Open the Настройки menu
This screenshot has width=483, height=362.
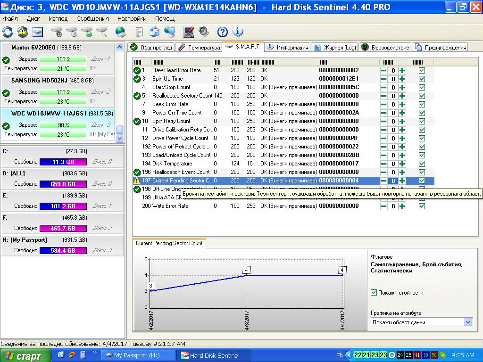(x=132, y=19)
